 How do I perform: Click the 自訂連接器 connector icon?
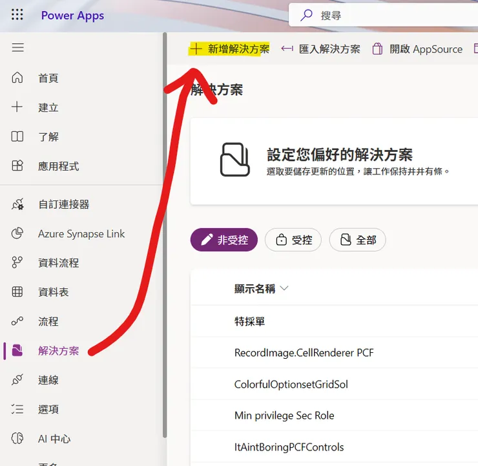[x=17, y=204]
